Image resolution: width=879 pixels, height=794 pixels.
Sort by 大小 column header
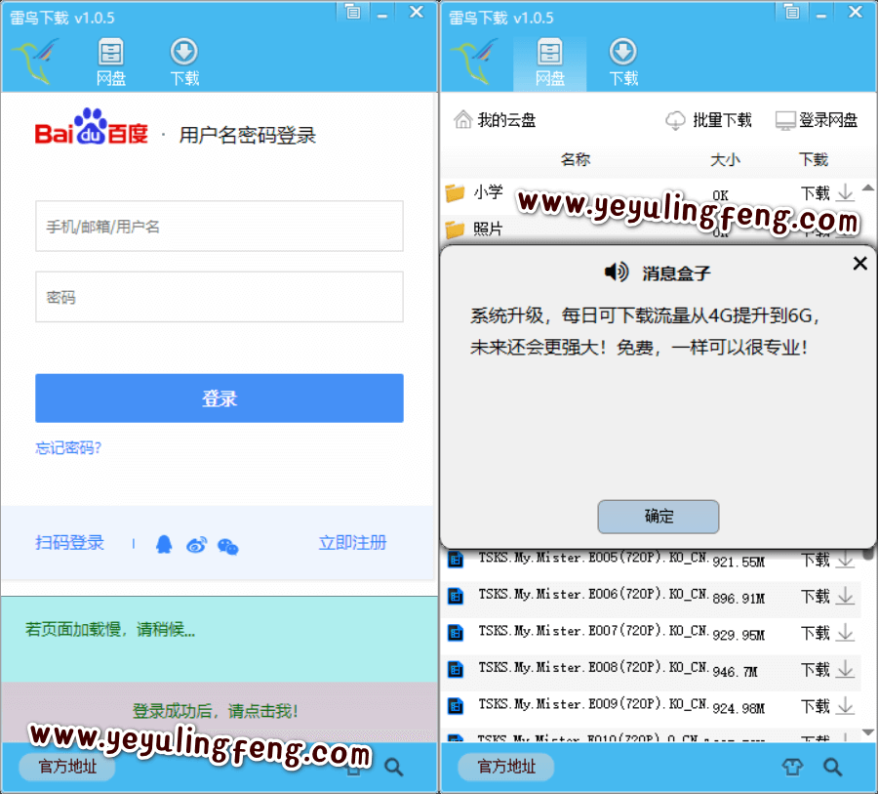pyautogui.click(x=725, y=159)
